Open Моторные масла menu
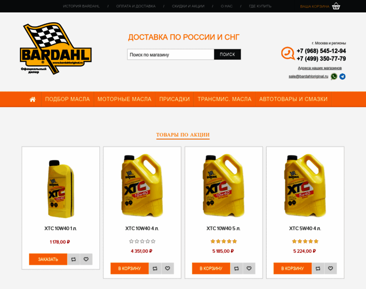366x289 pixels. coord(124,99)
